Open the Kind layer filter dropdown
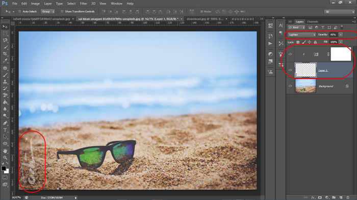The image size is (357, 200). (x=296, y=27)
